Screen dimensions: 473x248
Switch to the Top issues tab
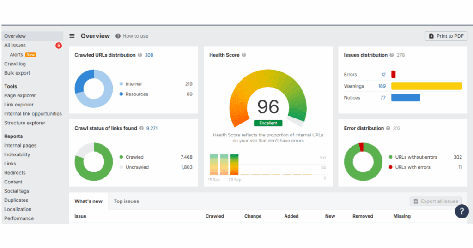click(x=126, y=201)
